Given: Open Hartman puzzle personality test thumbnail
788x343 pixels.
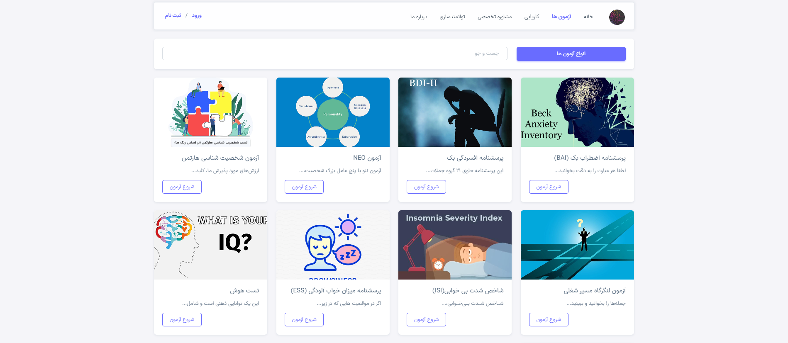Looking at the screenshot, I should (210, 112).
